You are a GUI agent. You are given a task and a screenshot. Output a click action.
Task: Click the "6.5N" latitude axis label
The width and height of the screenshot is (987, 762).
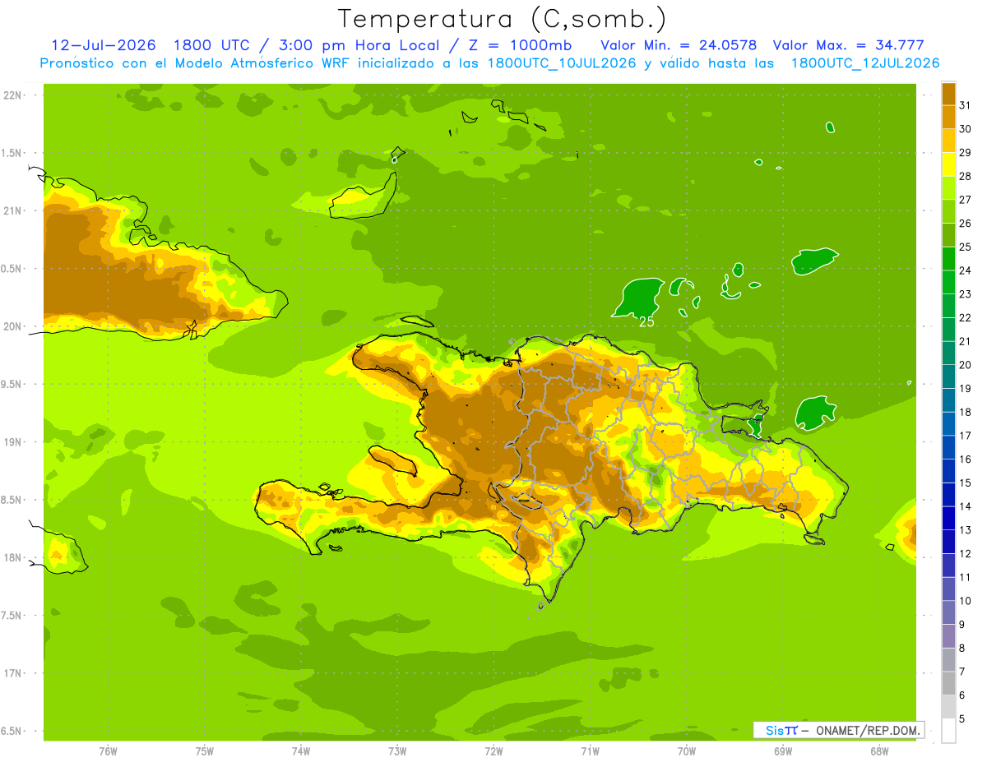click(x=12, y=731)
